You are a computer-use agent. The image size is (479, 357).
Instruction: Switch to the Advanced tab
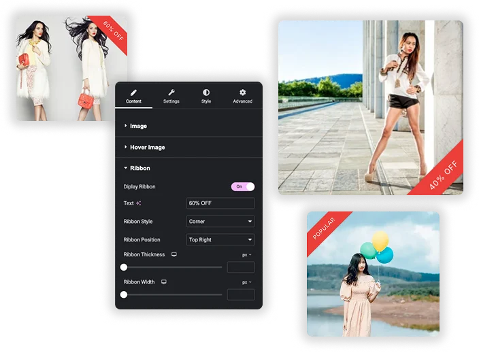tap(242, 96)
